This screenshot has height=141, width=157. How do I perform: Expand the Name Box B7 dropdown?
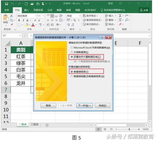tap(20, 35)
